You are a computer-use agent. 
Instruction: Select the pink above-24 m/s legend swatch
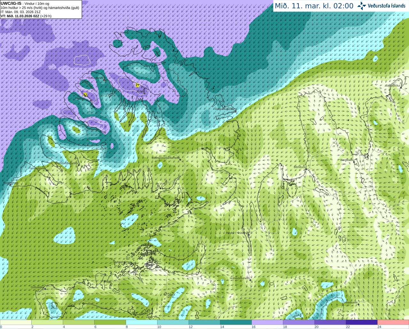point(393,322)
